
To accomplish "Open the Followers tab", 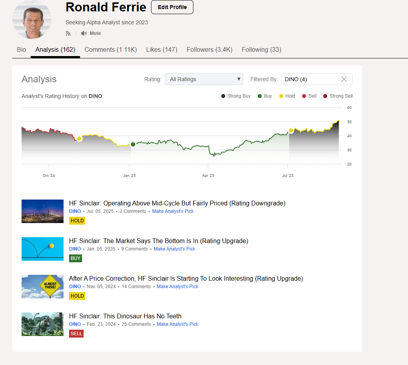I will 209,49.
